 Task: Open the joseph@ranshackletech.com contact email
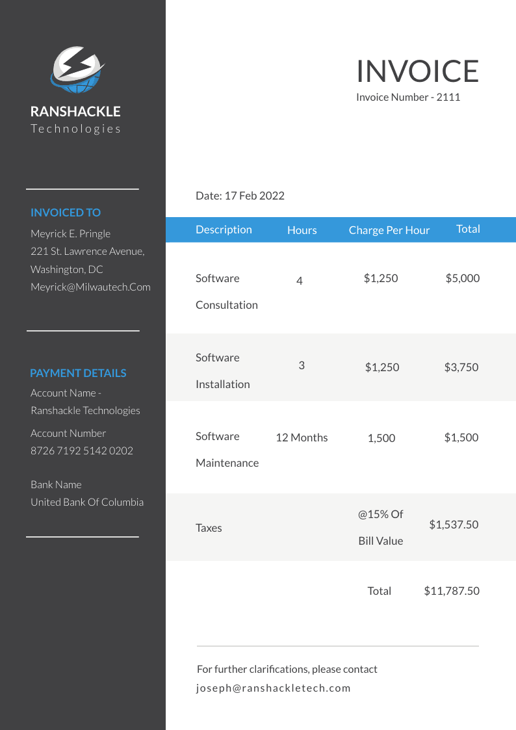coord(274,688)
